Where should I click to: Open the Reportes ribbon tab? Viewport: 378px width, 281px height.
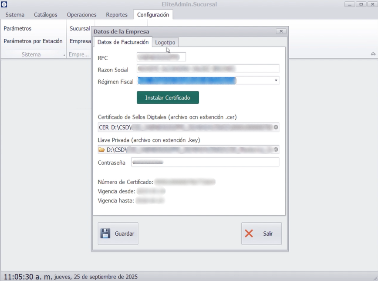click(x=117, y=15)
